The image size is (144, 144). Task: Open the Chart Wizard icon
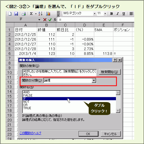(x=48, y=14)
